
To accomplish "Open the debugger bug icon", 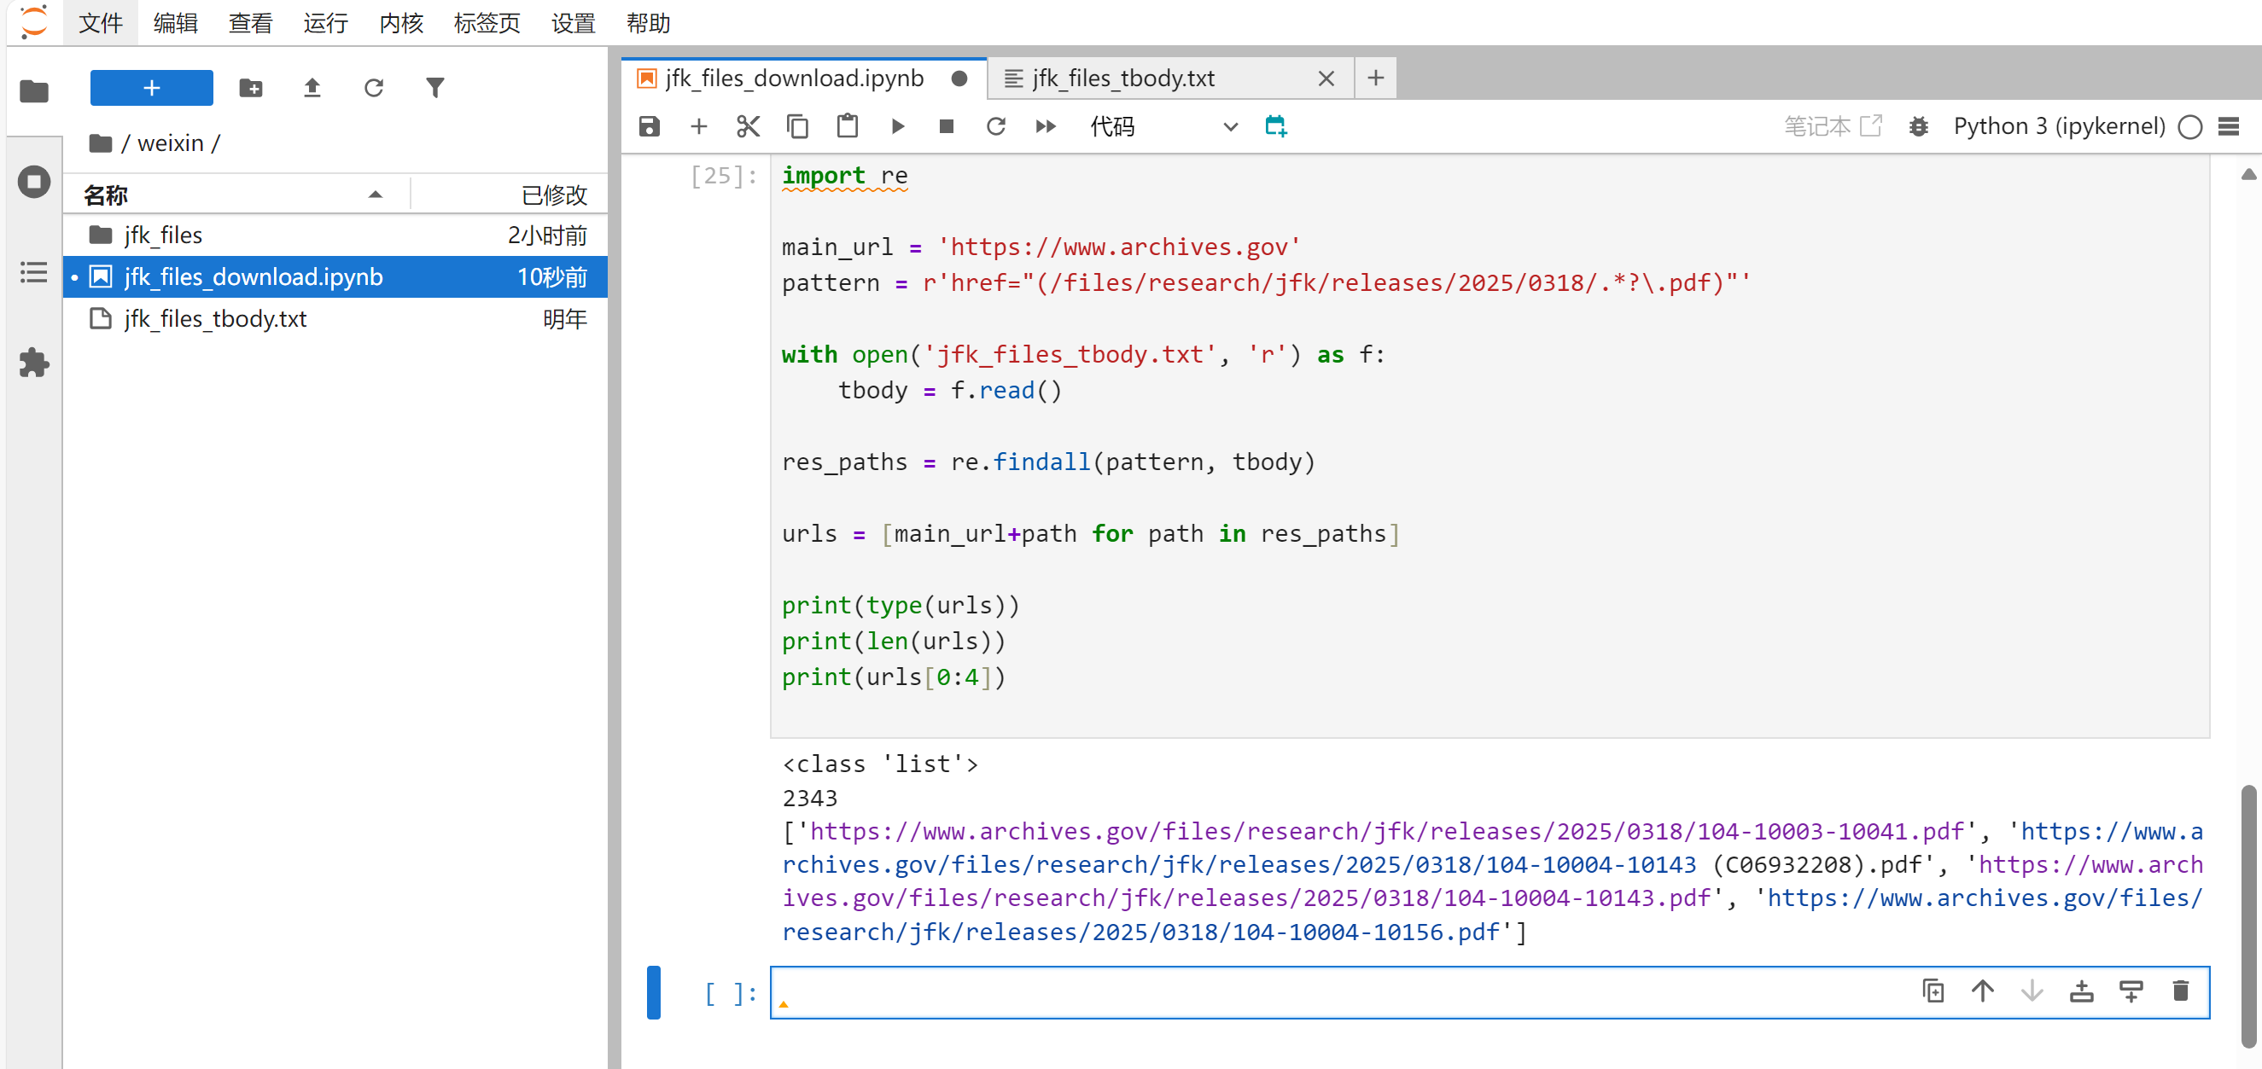I will pyautogui.click(x=1918, y=126).
